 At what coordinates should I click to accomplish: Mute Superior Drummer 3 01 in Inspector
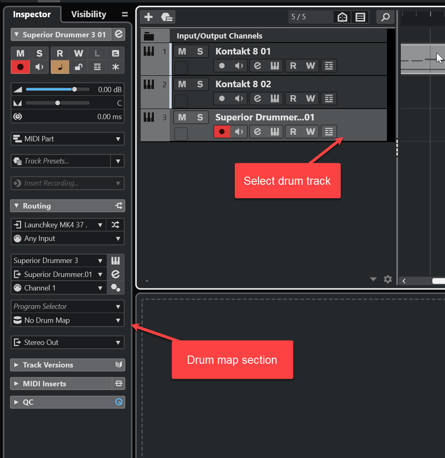pyautogui.click(x=20, y=53)
